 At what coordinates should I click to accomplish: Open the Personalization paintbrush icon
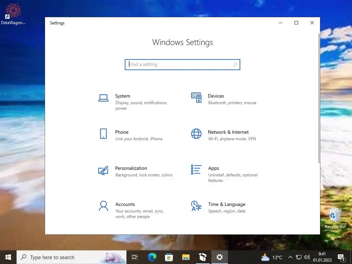tap(103, 170)
